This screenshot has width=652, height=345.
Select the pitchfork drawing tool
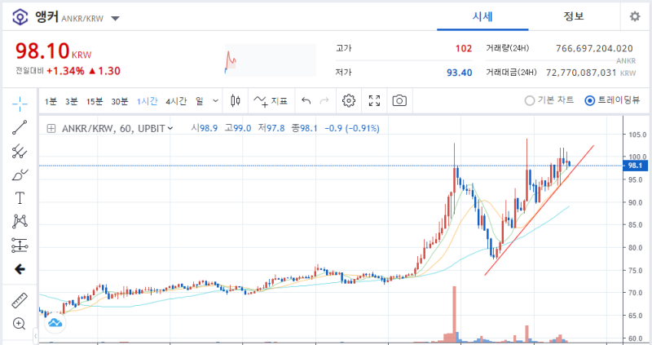[20, 152]
